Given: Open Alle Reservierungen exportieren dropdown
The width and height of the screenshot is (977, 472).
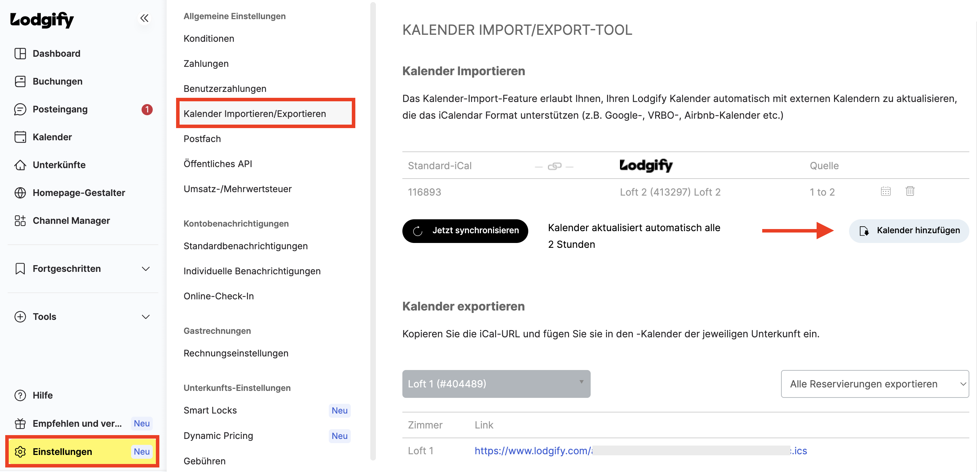Looking at the screenshot, I should coord(874,384).
